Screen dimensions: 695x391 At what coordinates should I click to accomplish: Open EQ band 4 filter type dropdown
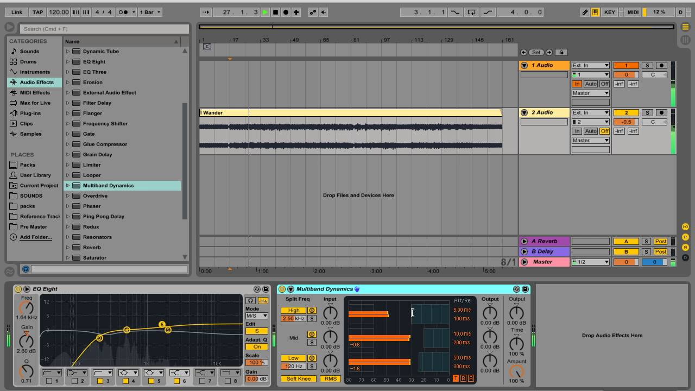tap(127, 373)
